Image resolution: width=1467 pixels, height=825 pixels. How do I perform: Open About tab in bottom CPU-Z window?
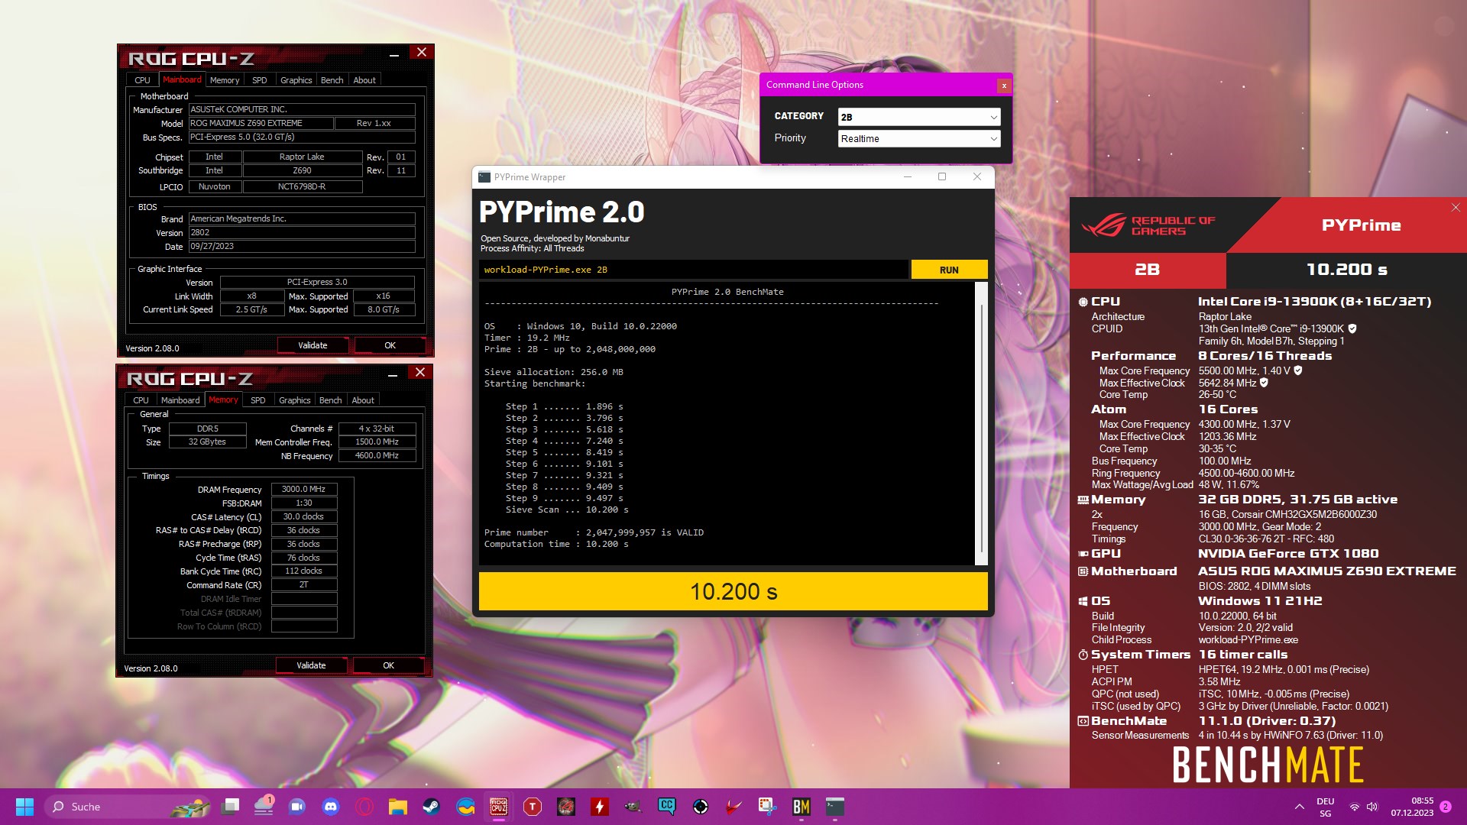point(363,400)
